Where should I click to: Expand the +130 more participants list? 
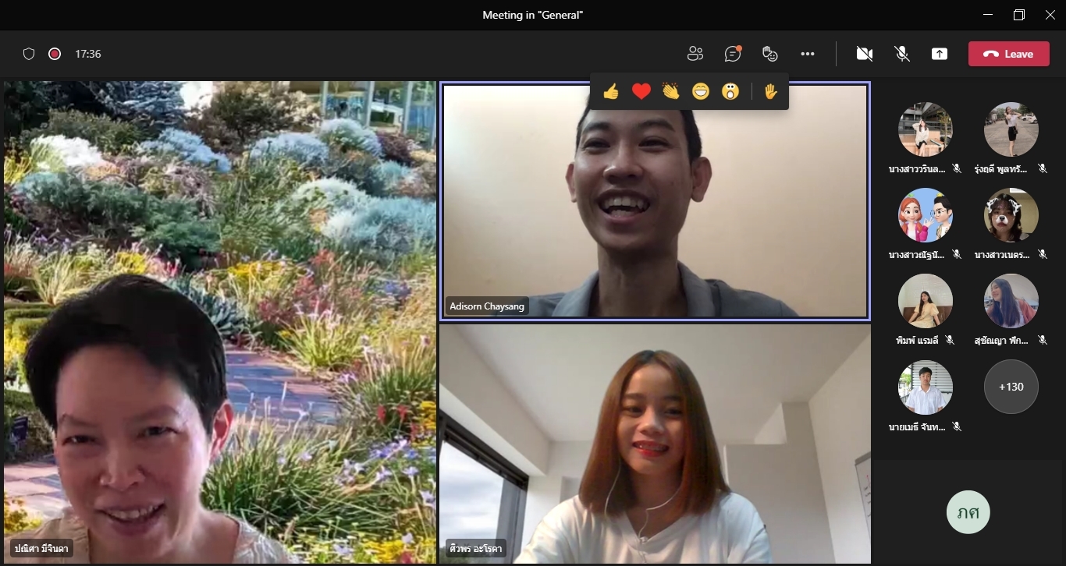(1011, 387)
